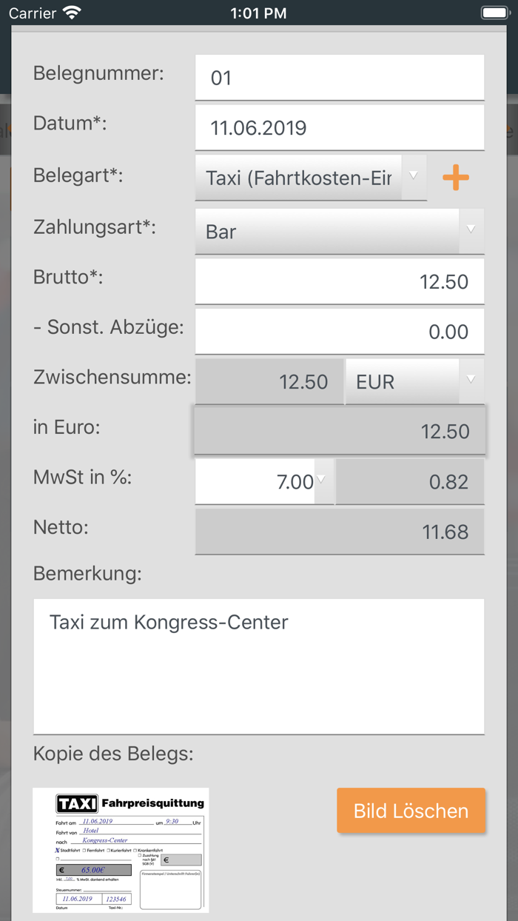Click the Belegnummer input field
Image resolution: width=518 pixels, height=921 pixels.
[x=340, y=73]
